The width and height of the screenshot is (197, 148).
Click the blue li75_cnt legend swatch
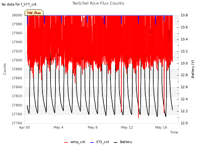(92, 142)
